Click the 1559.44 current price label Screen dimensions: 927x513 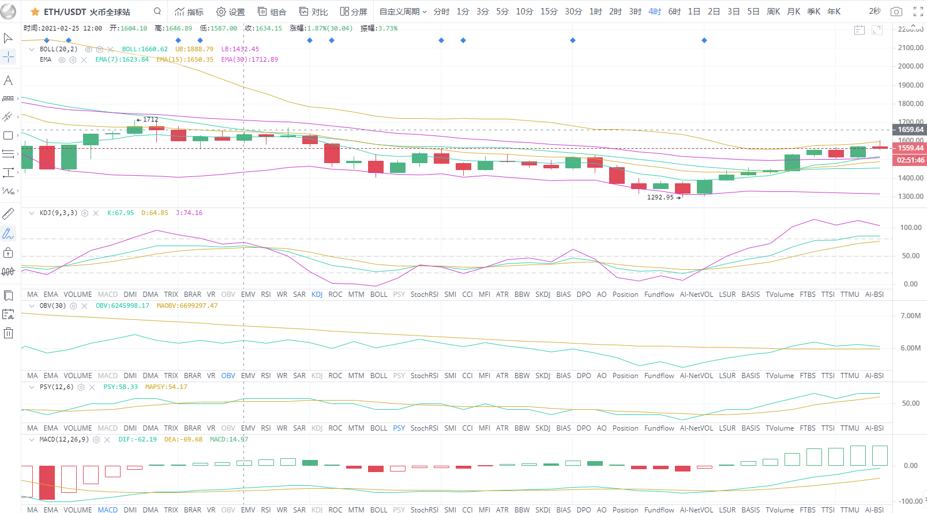pos(910,148)
